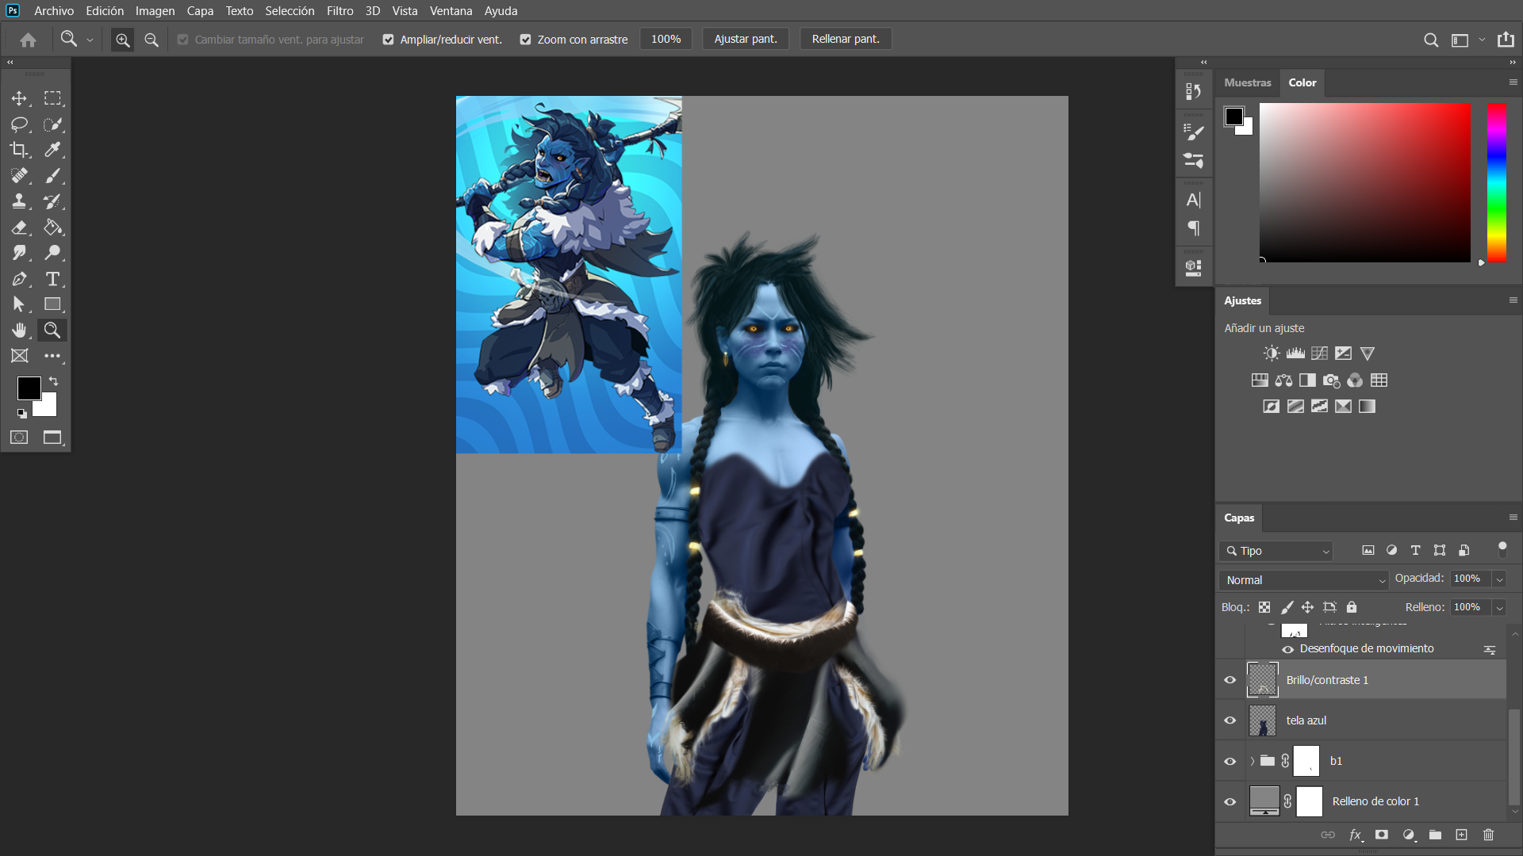1523x856 pixels.
Task: Toggle Cambiar tamaño vent. para ajustar checkbox
Action: coord(182,40)
